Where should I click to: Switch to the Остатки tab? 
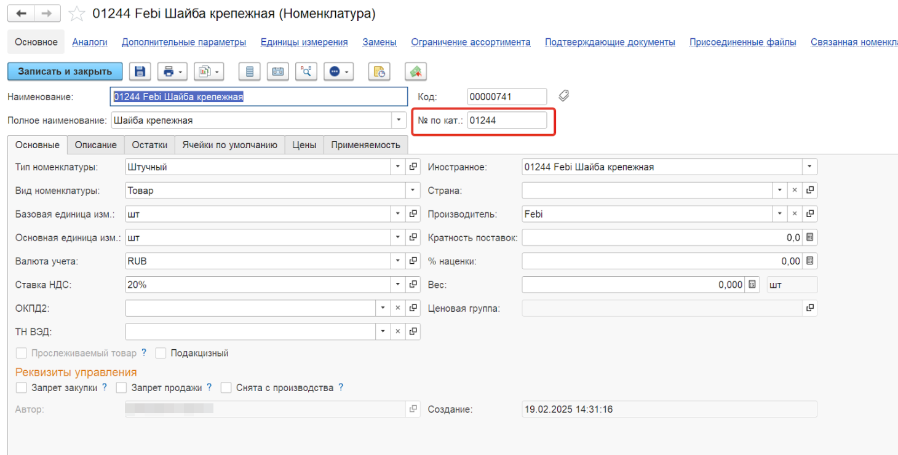[149, 145]
